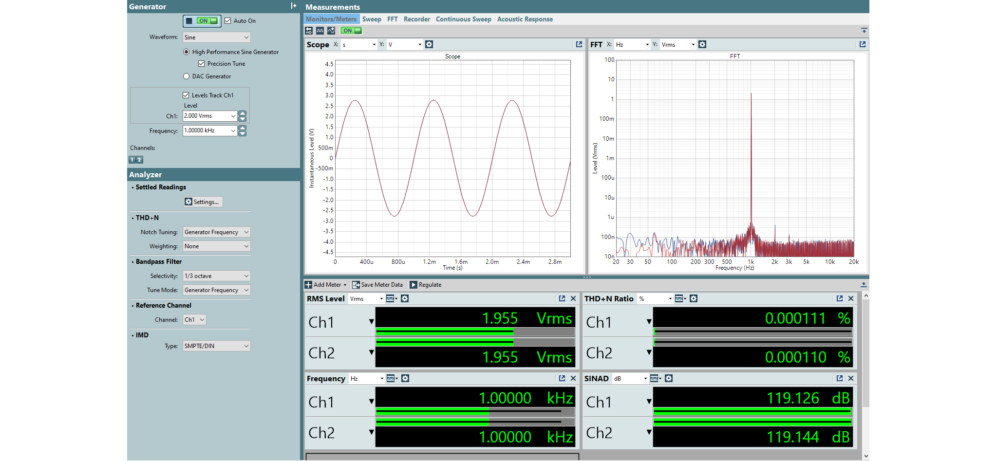Click the Save Meter Data icon
997x461 pixels.
coord(356,285)
